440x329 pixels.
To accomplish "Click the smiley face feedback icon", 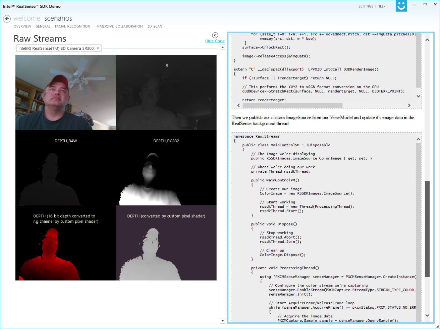I will pyautogui.click(x=401, y=6).
